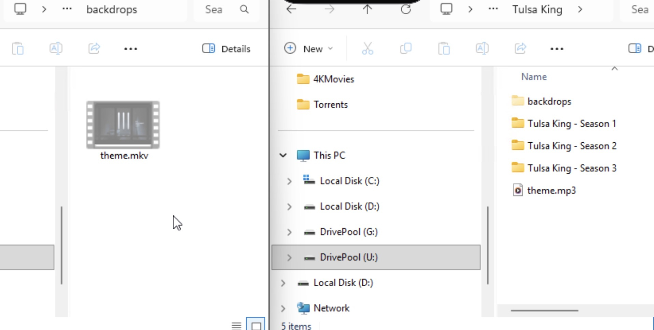654x330 pixels.
Task: Click the 5 items status bar text
Action: pos(296,326)
